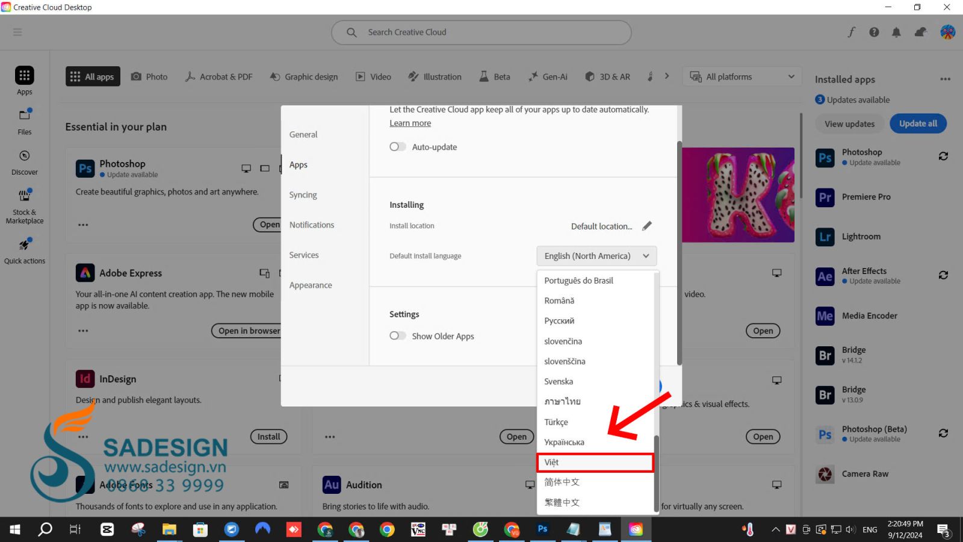Click the language list scrollbar
The image size is (963, 542).
pos(656,473)
